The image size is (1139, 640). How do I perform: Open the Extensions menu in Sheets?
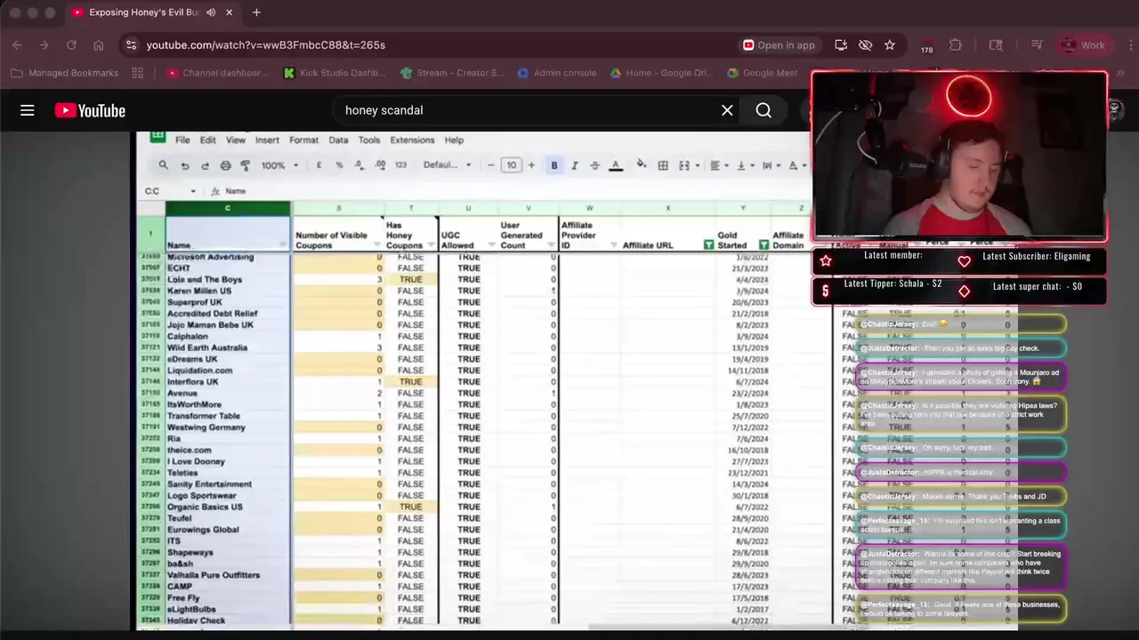pos(412,140)
